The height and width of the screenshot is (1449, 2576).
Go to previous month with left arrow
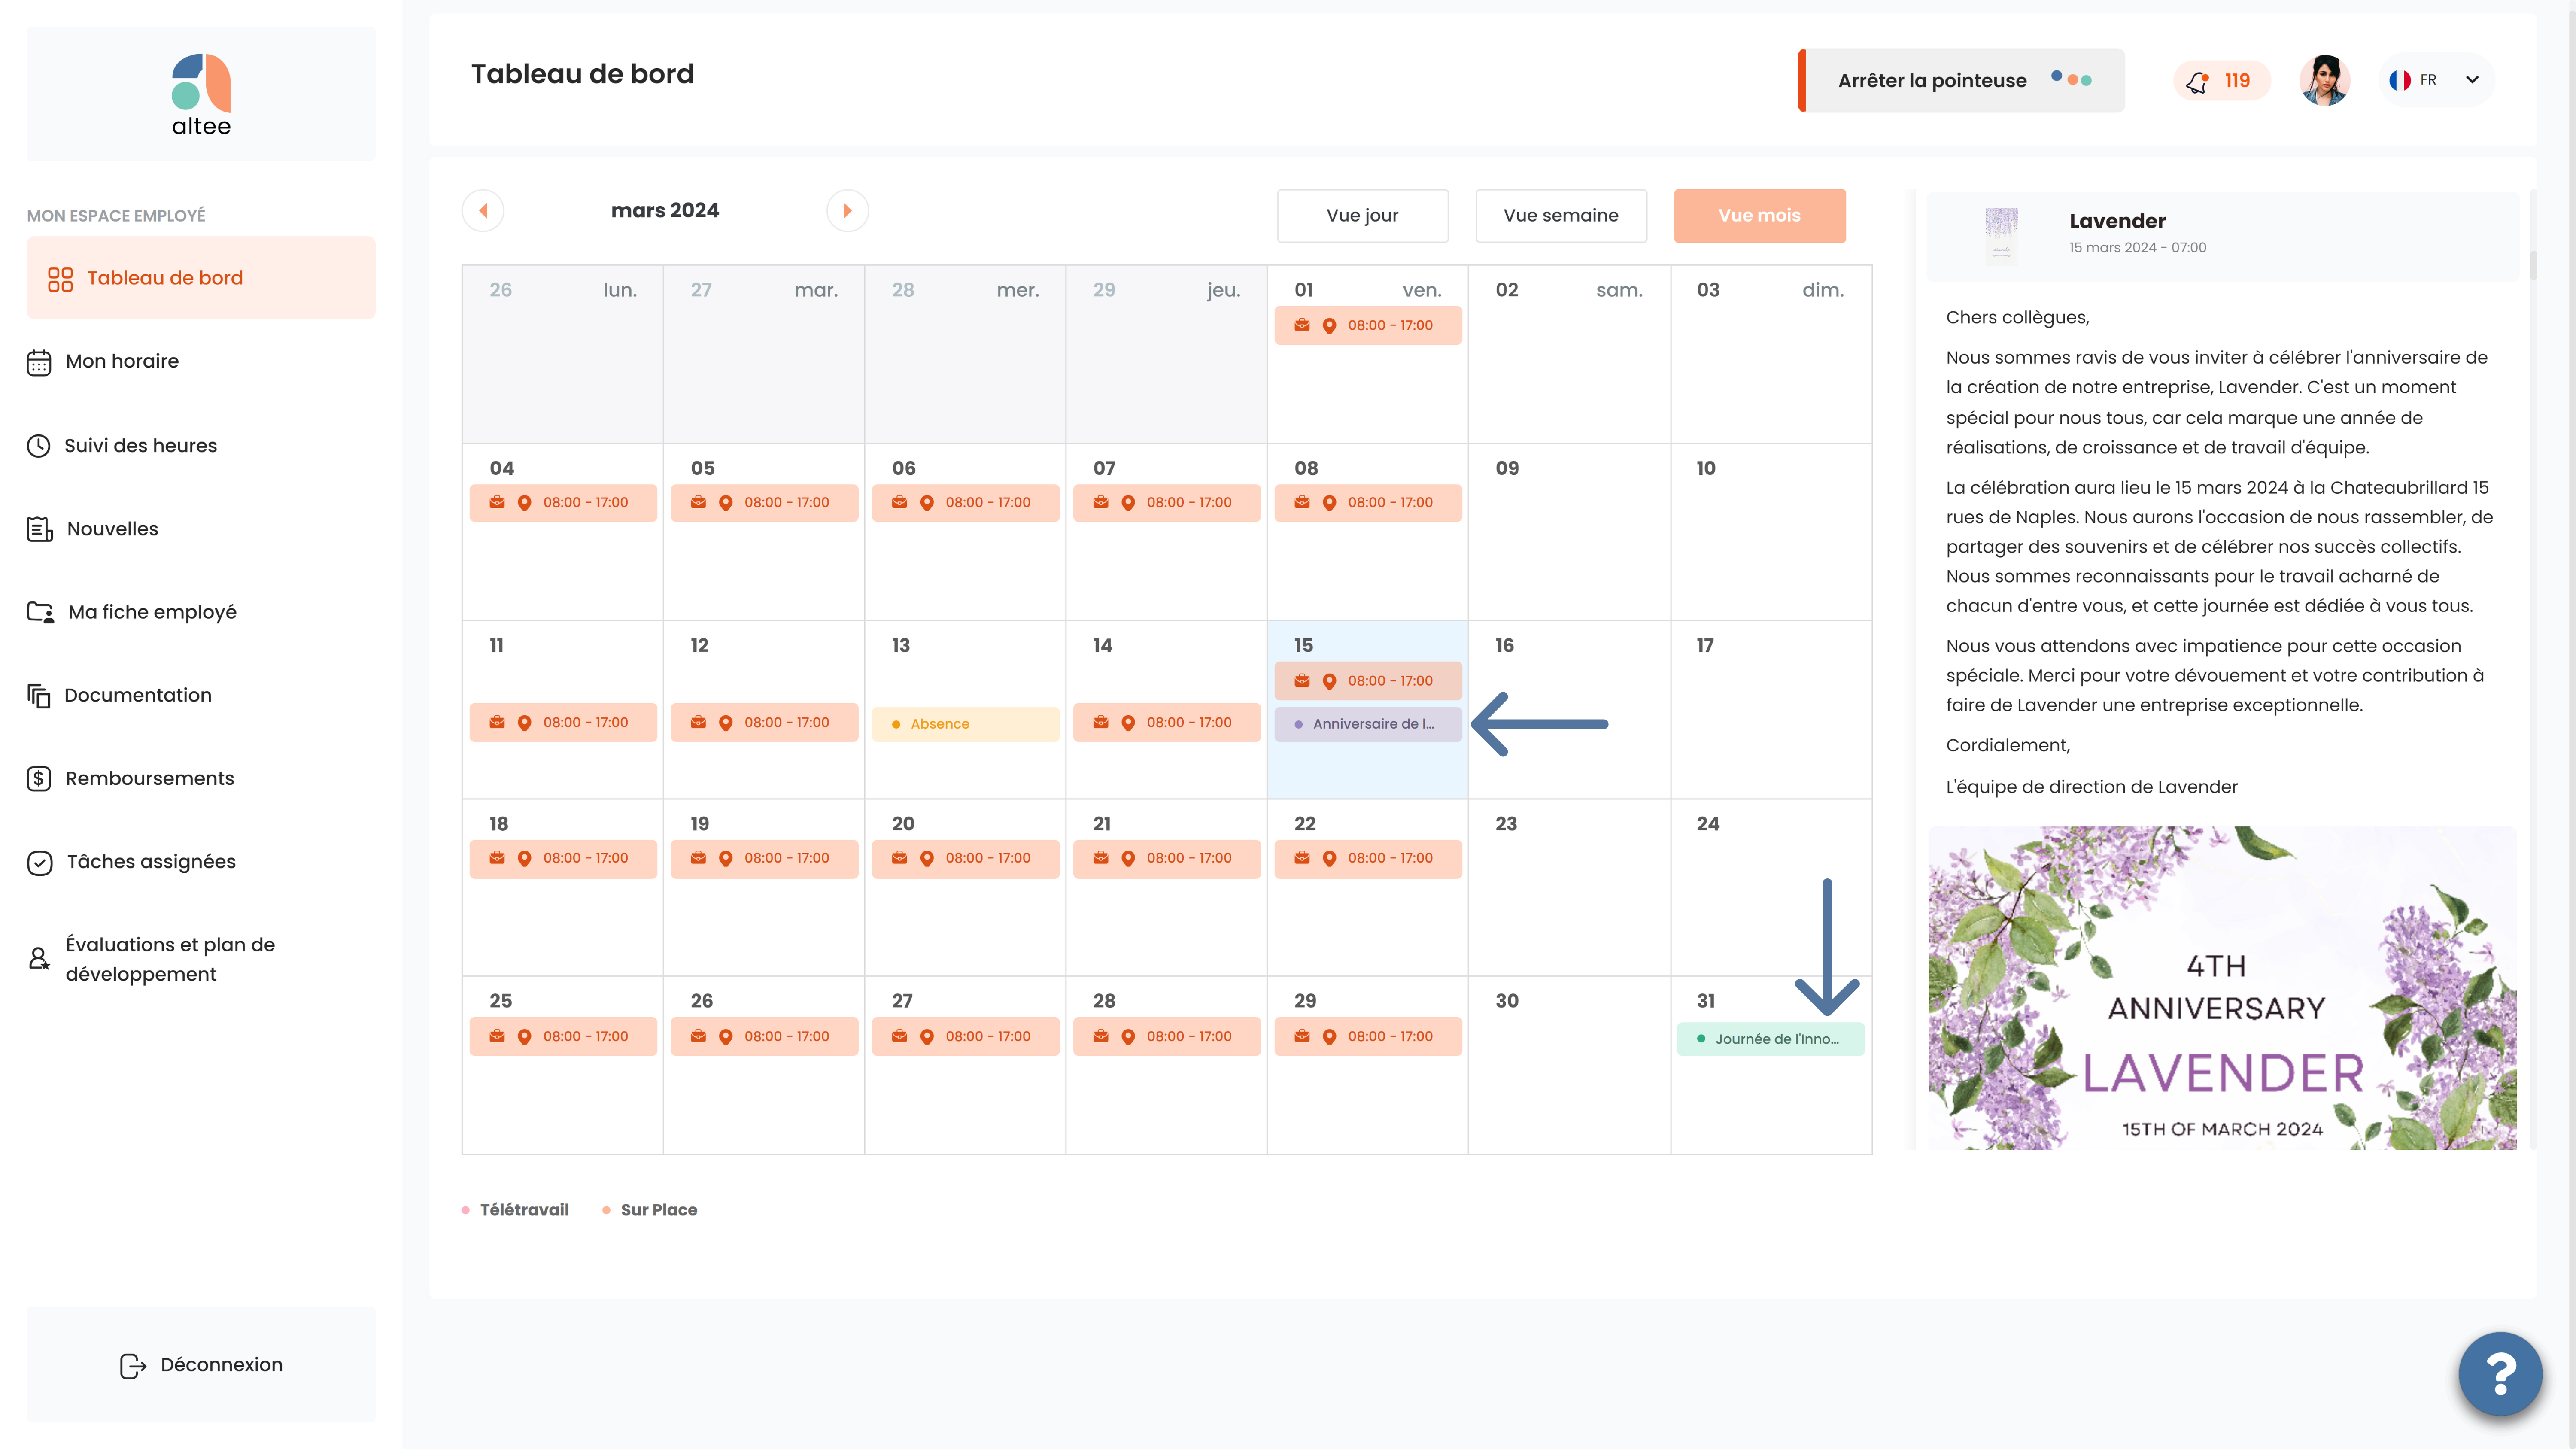click(x=483, y=211)
